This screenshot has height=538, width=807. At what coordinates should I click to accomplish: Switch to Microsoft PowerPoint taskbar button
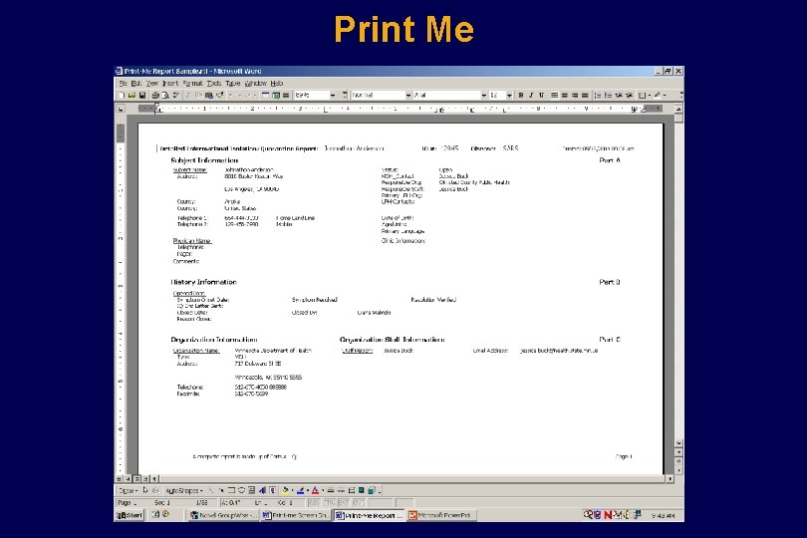click(440, 515)
